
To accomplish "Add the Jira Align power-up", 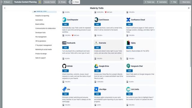I will click(x=97, y=94).
